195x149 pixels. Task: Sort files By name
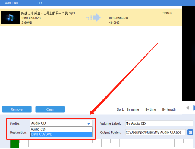(x=133, y=110)
